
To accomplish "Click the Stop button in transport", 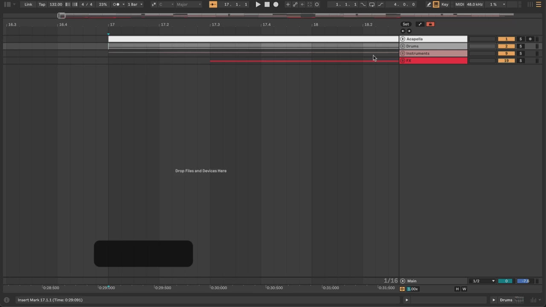I will click(267, 4).
